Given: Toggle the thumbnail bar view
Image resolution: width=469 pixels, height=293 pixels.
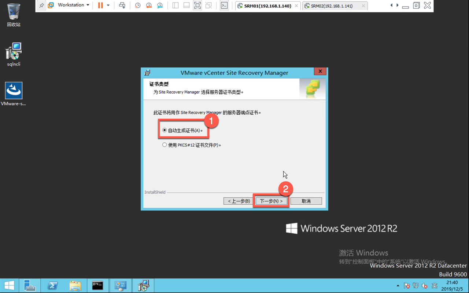Looking at the screenshot, I should point(187,5).
